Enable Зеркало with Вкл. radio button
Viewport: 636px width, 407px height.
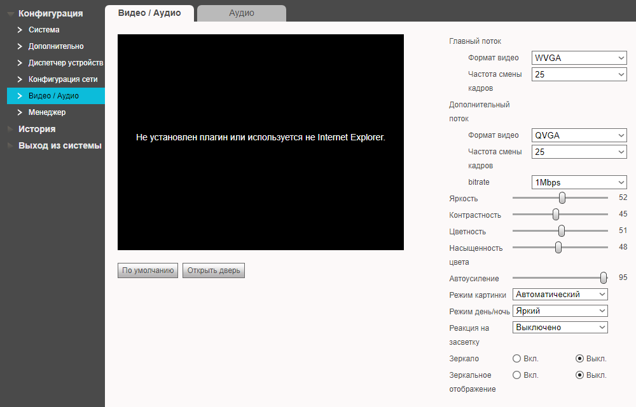tap(516, 359)
